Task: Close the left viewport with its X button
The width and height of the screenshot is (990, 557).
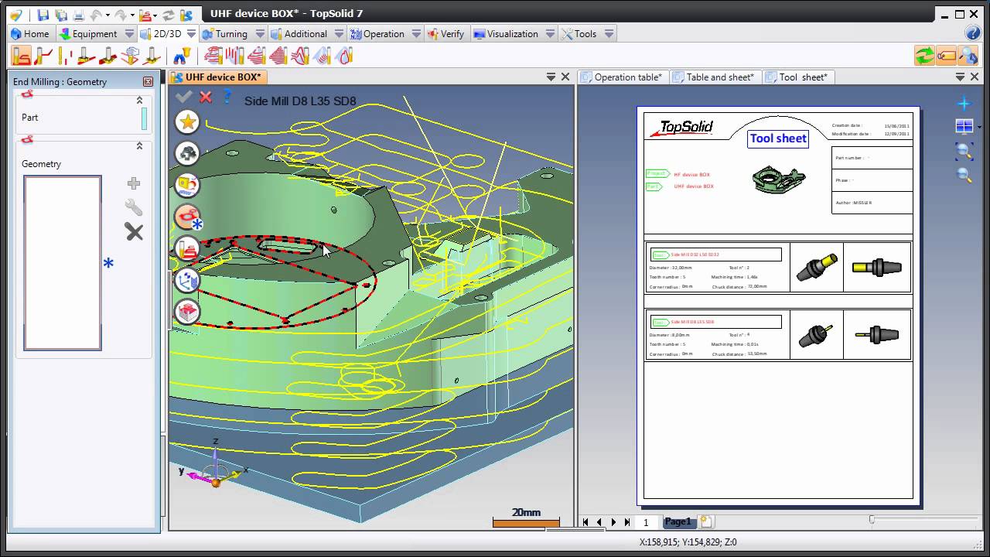Action: [565, 77]
